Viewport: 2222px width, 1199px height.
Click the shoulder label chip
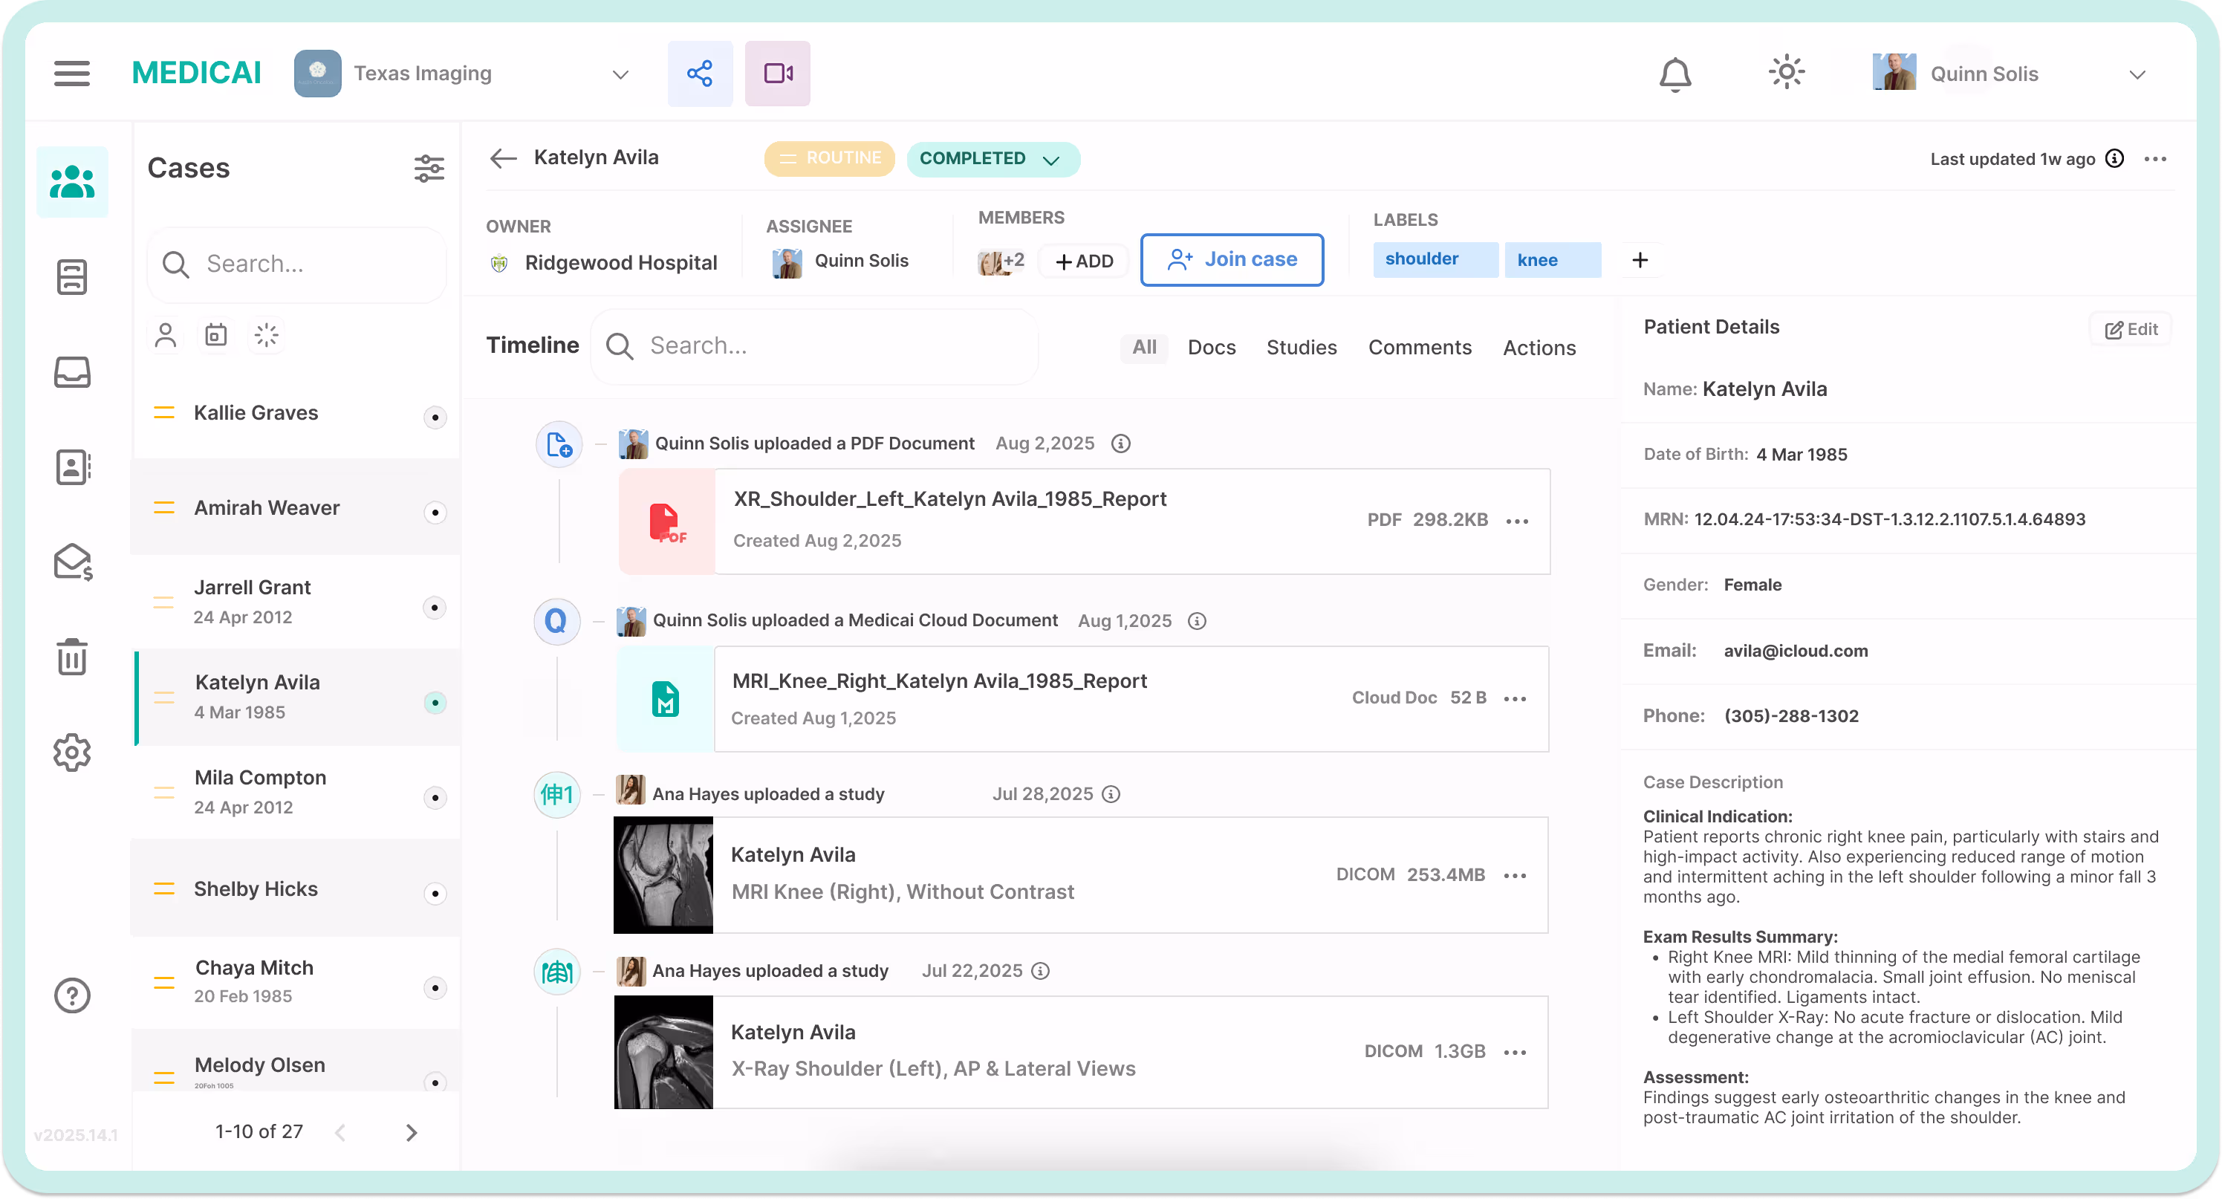click(x=1434, y=260)
